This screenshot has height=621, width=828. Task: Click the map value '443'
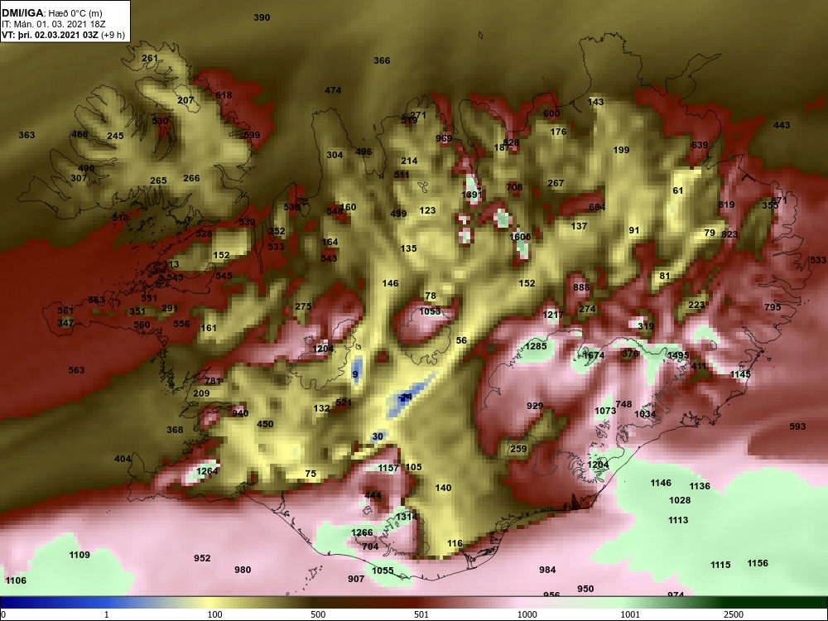pyautogui.click(x=782, y=125)
